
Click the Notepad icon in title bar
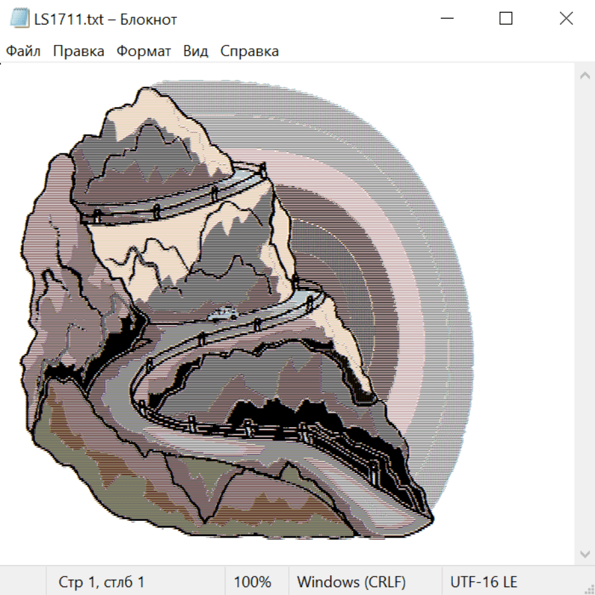[x=19, y=19]
